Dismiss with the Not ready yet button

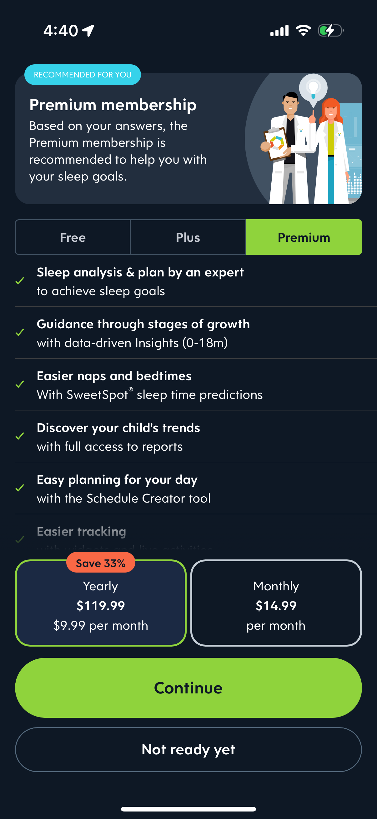tap(188, 749)
